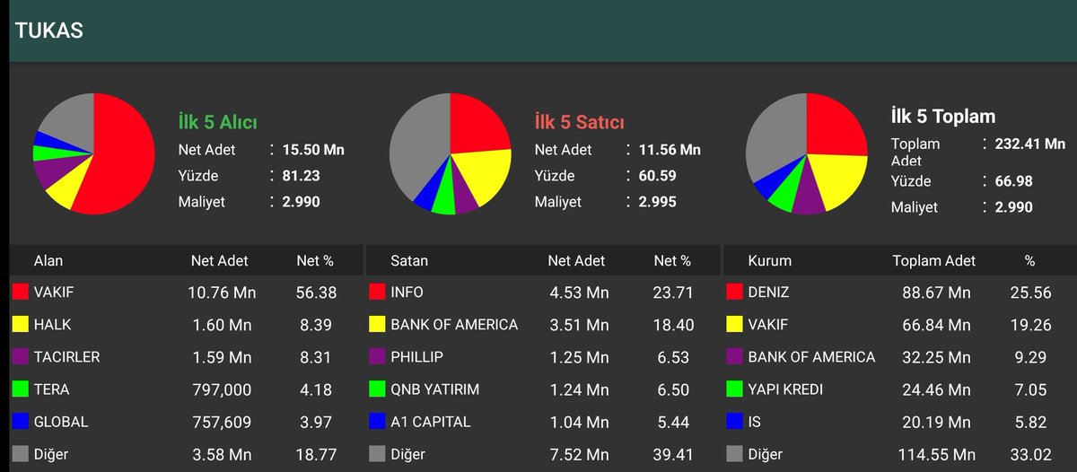Open the İlk 5 Toplam pie chart
This screenshot has height=472, width=1077.
tap(807, 153)
